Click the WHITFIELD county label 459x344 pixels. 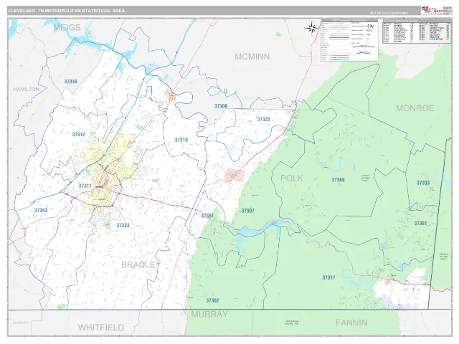click(x=101, y=327)
